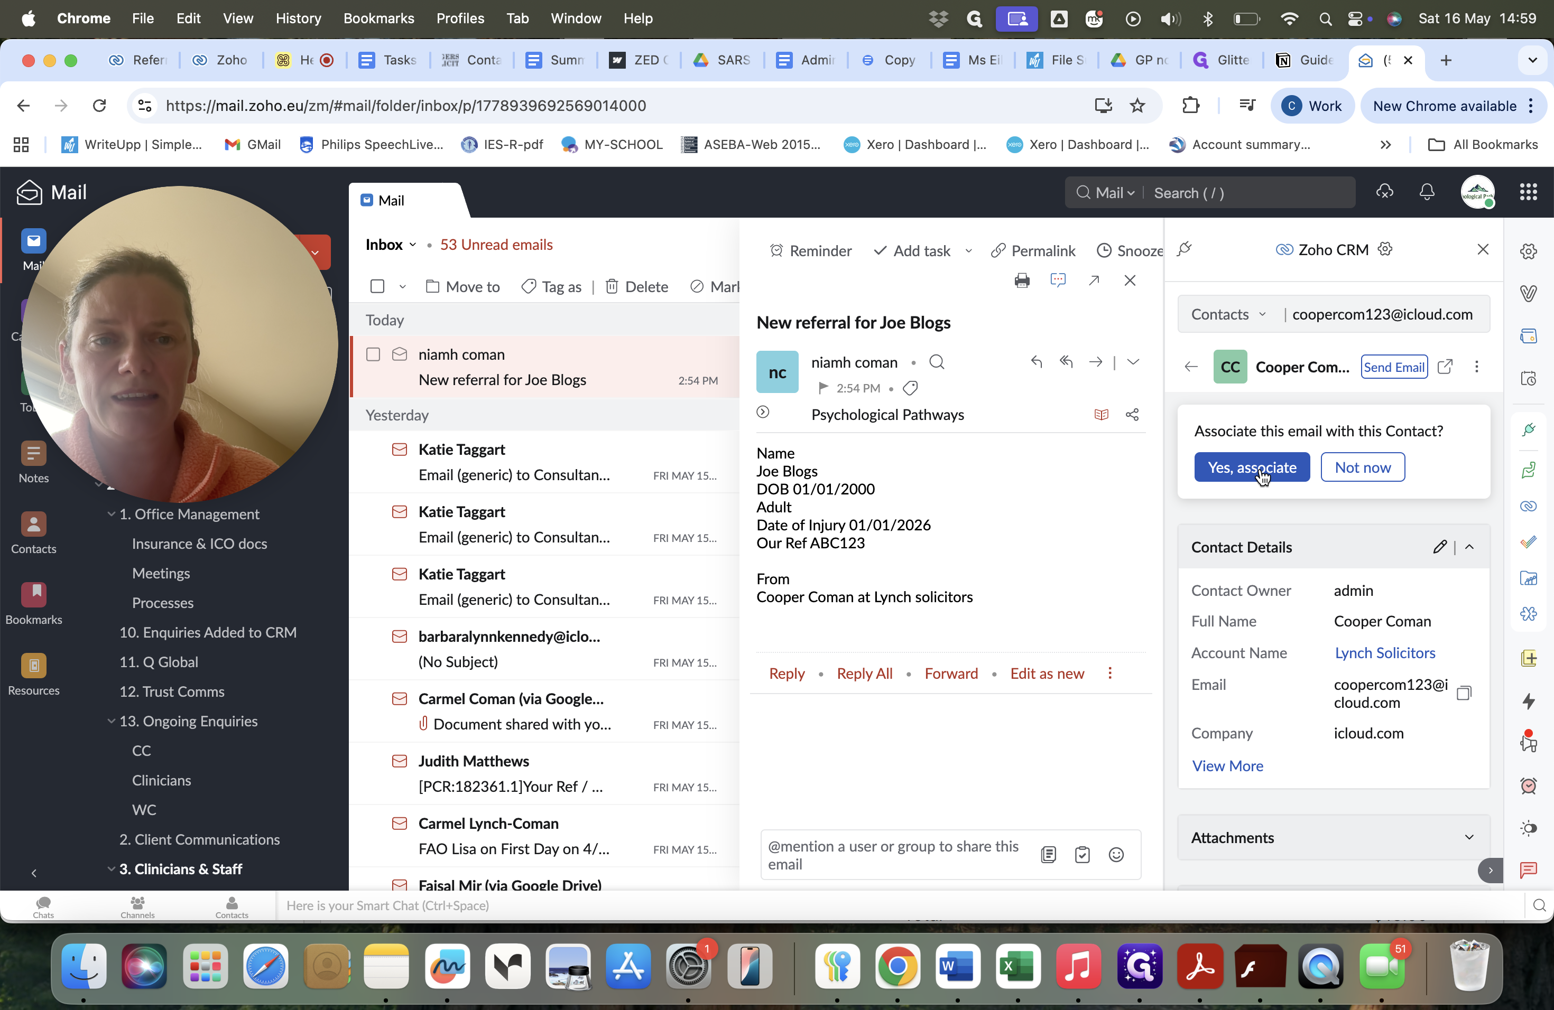The width and height of the screenshot is (1554, 1010).
Task: Copy the Permalink of this email
Action: tap(1033, 250)
